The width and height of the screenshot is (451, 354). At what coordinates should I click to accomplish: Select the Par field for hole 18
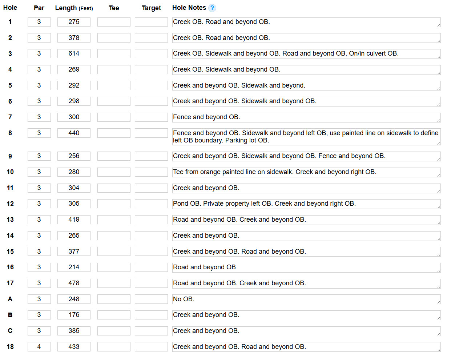coord(39,347)
